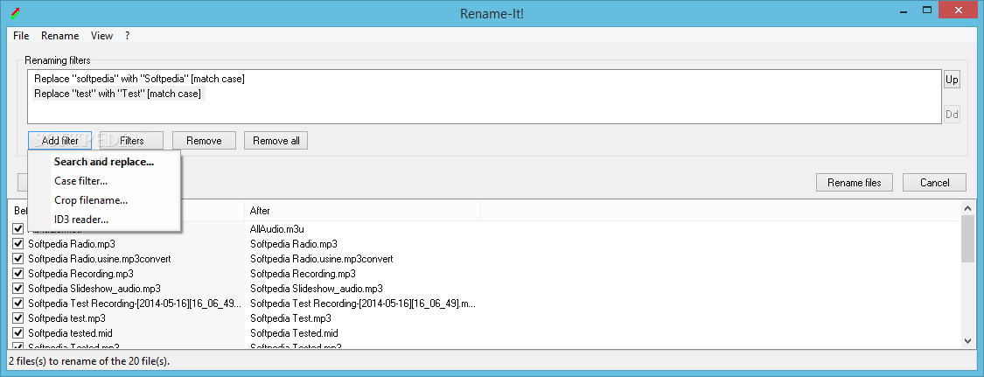The image size is (984, 377).
Task: Select Softpedia tested.mid in Before column
Action: [x=70, y=333]
